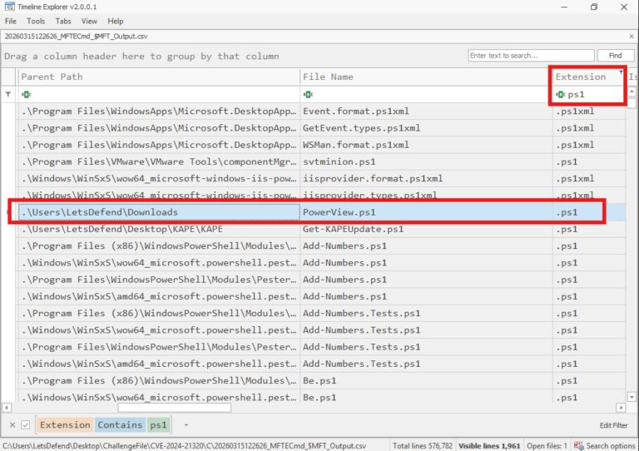Select the GetEvent.types.ps1xml file name
Image resolution: width=639 pixels, height=451 pixels.
[361, 128]
